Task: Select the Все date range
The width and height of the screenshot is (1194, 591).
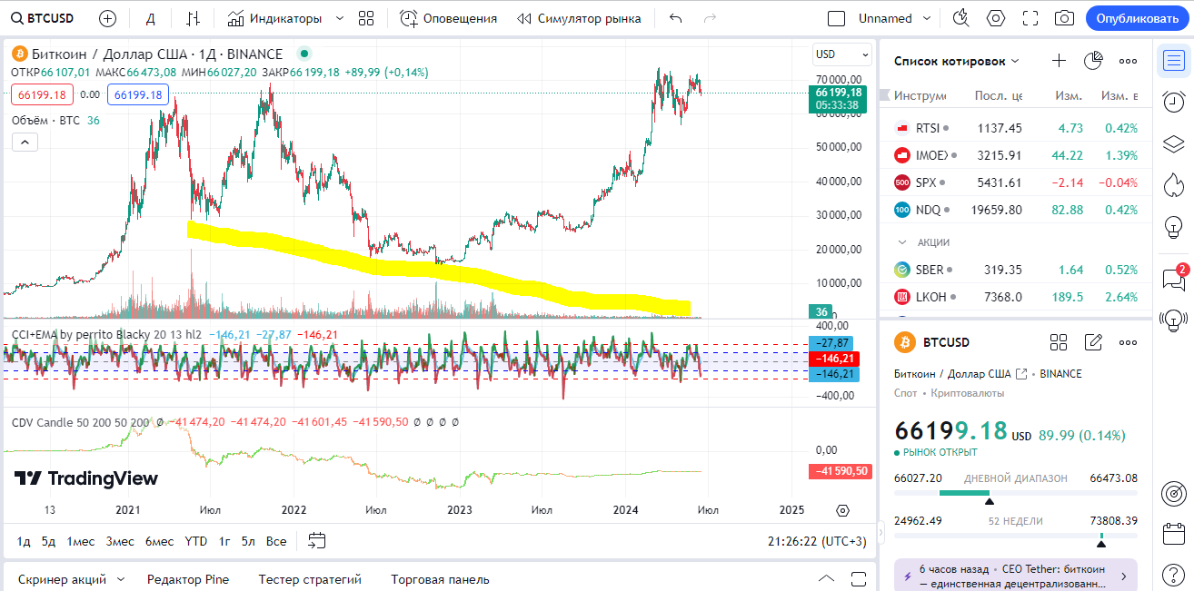Action: [x=276, y=541]
